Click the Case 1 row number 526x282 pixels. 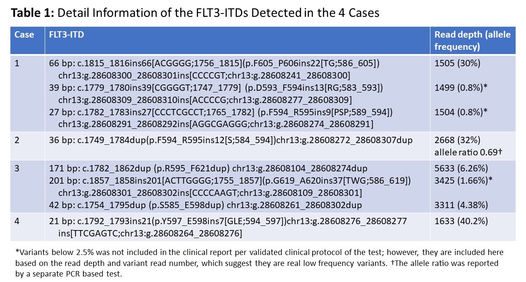(x=17, y=64)
